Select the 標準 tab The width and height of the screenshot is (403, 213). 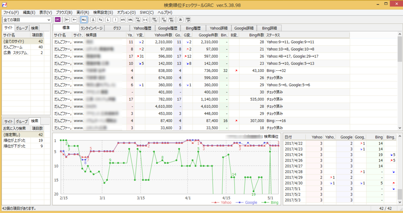click(x=66, y=28)
